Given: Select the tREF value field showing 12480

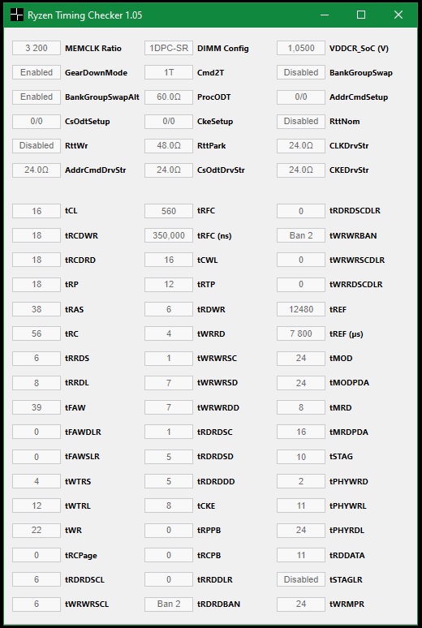Looking at the screenshot, I should 301,309.
